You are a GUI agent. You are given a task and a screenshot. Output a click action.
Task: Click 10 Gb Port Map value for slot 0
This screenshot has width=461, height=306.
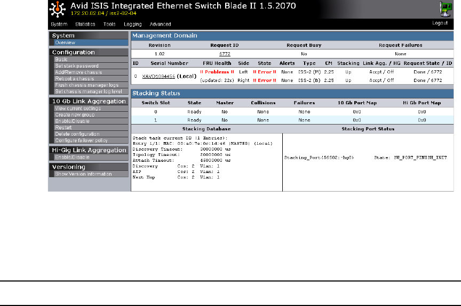point(357,112)
